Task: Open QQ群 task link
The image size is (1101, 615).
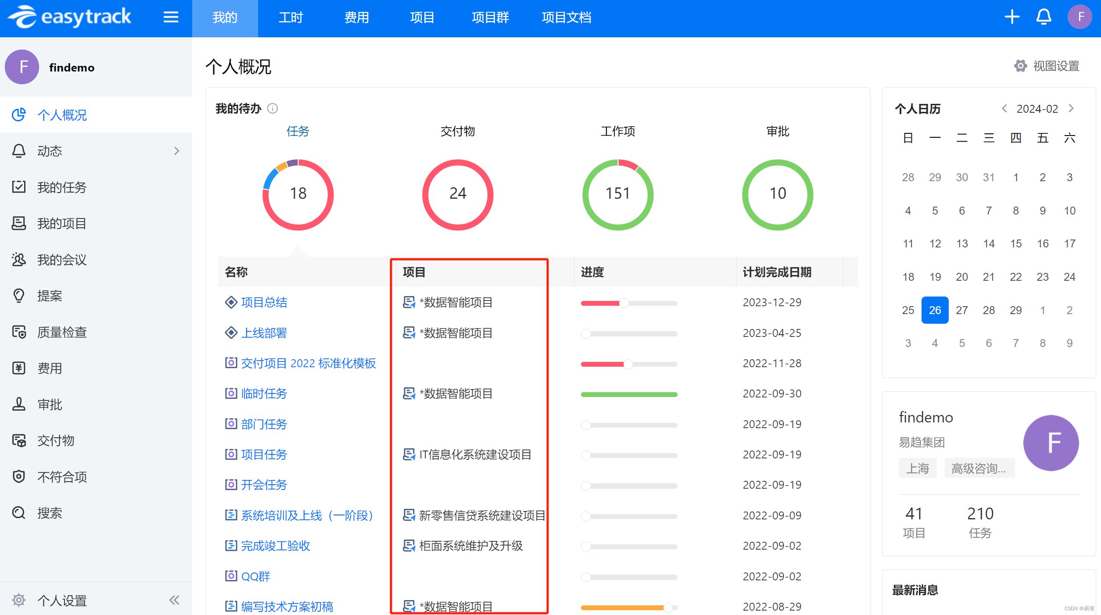Action: point(256,576)
